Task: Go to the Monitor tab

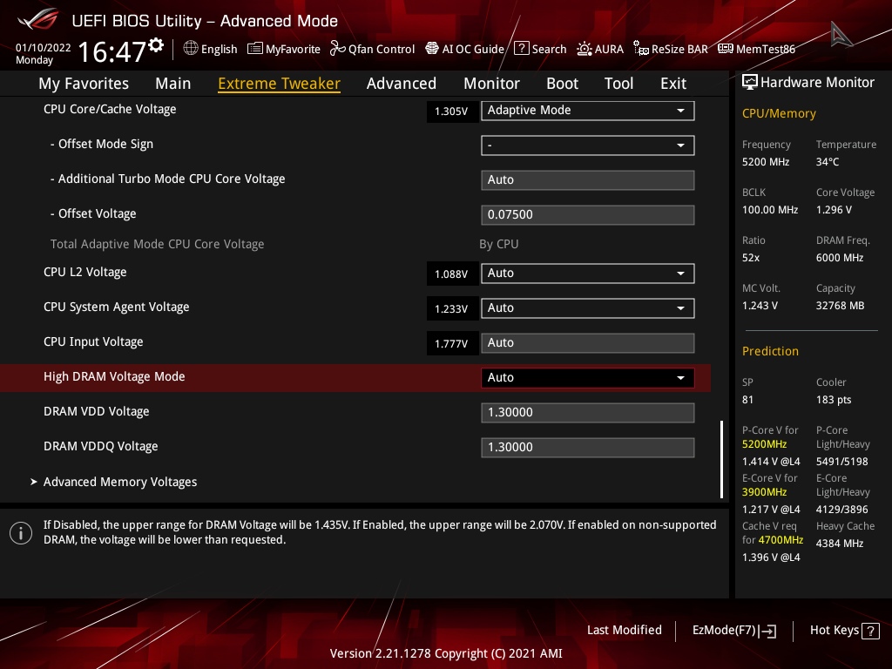Action: [x=491, y=84]
